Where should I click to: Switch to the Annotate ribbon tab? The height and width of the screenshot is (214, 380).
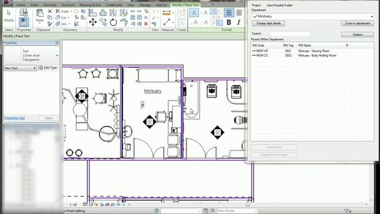(x=50, y=5)
